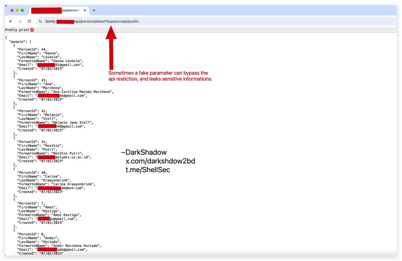Select "LastName": "Lövholm" line
Viewport: 402px width, 261px height.
click(39, 57)
